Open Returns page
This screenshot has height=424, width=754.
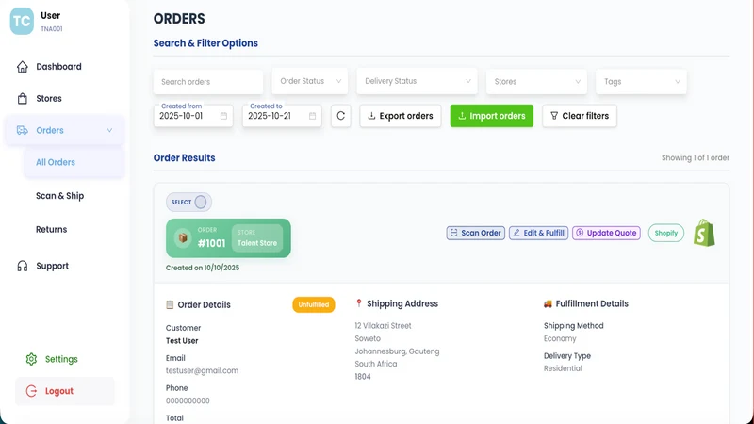point(52,229)
